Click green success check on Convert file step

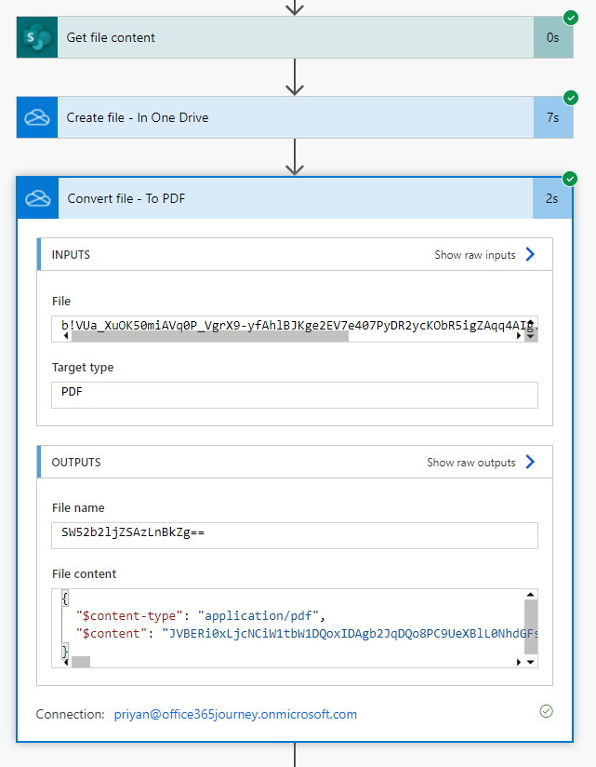570,179
